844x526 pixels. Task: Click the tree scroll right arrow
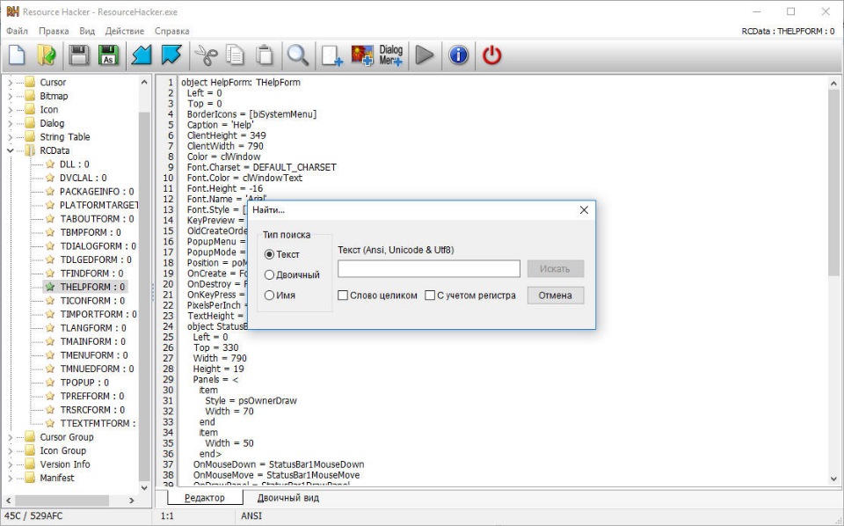tap(131, 500)
